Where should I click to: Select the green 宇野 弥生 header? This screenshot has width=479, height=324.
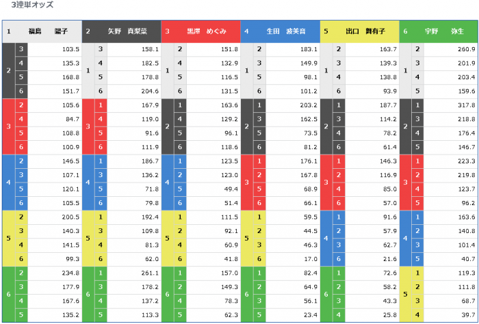(x=438, y=31)
